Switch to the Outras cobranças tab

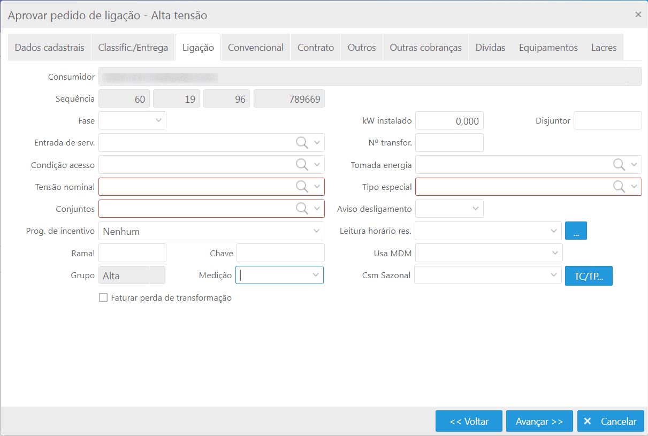click(x=425, y=47)
